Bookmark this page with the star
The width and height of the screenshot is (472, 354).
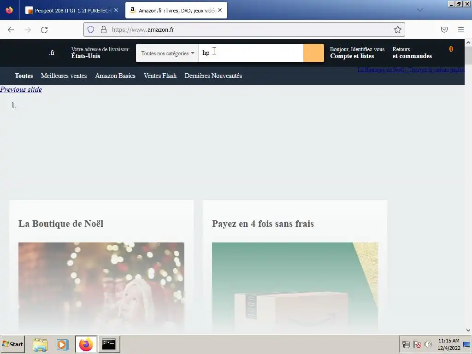click(398, 29)
